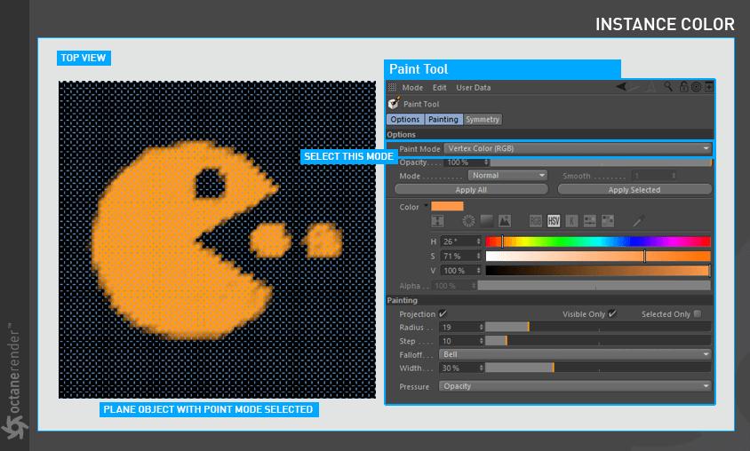The height and width of the screenshot is (451, 750).
Task: Open color from picture mode icon
Action: point(505,221)
